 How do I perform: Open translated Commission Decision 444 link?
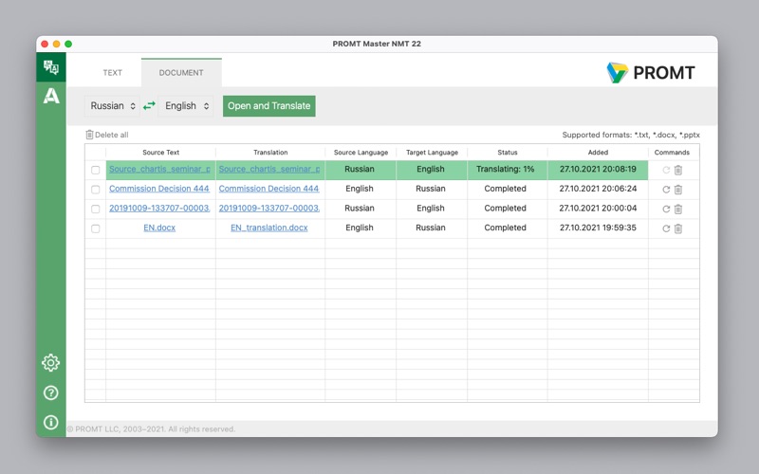pyautogui.click(x=268, y=189)
